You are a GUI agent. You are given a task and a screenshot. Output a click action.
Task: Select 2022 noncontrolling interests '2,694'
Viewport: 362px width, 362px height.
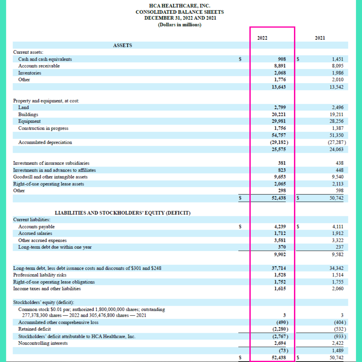tap(280, 343)
